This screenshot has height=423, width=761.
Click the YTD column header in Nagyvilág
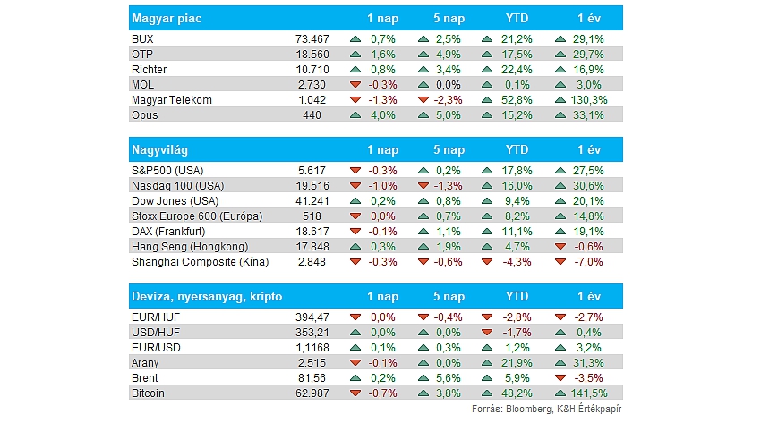tap(517, 149)
